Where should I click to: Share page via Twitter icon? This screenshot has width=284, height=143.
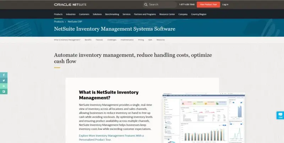click(4, 81)
